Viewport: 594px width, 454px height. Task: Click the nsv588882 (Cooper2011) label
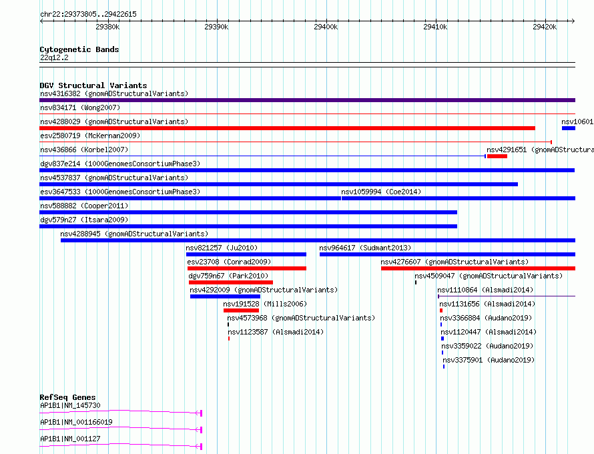point(84,206)
